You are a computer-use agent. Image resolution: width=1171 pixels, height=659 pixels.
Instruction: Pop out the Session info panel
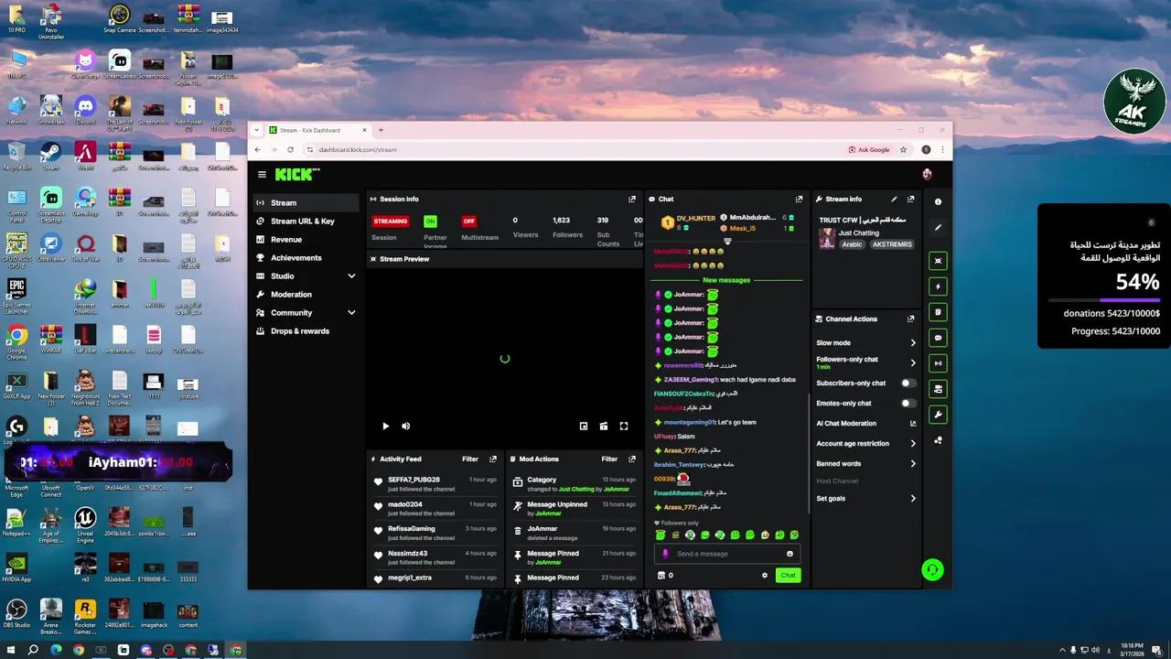632,199
